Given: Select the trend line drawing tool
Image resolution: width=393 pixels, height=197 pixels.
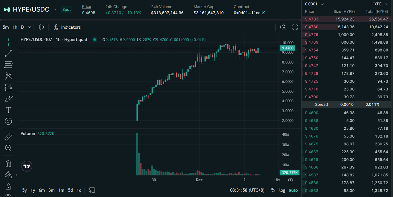Looking at the screenshot, I should [9, 53].
